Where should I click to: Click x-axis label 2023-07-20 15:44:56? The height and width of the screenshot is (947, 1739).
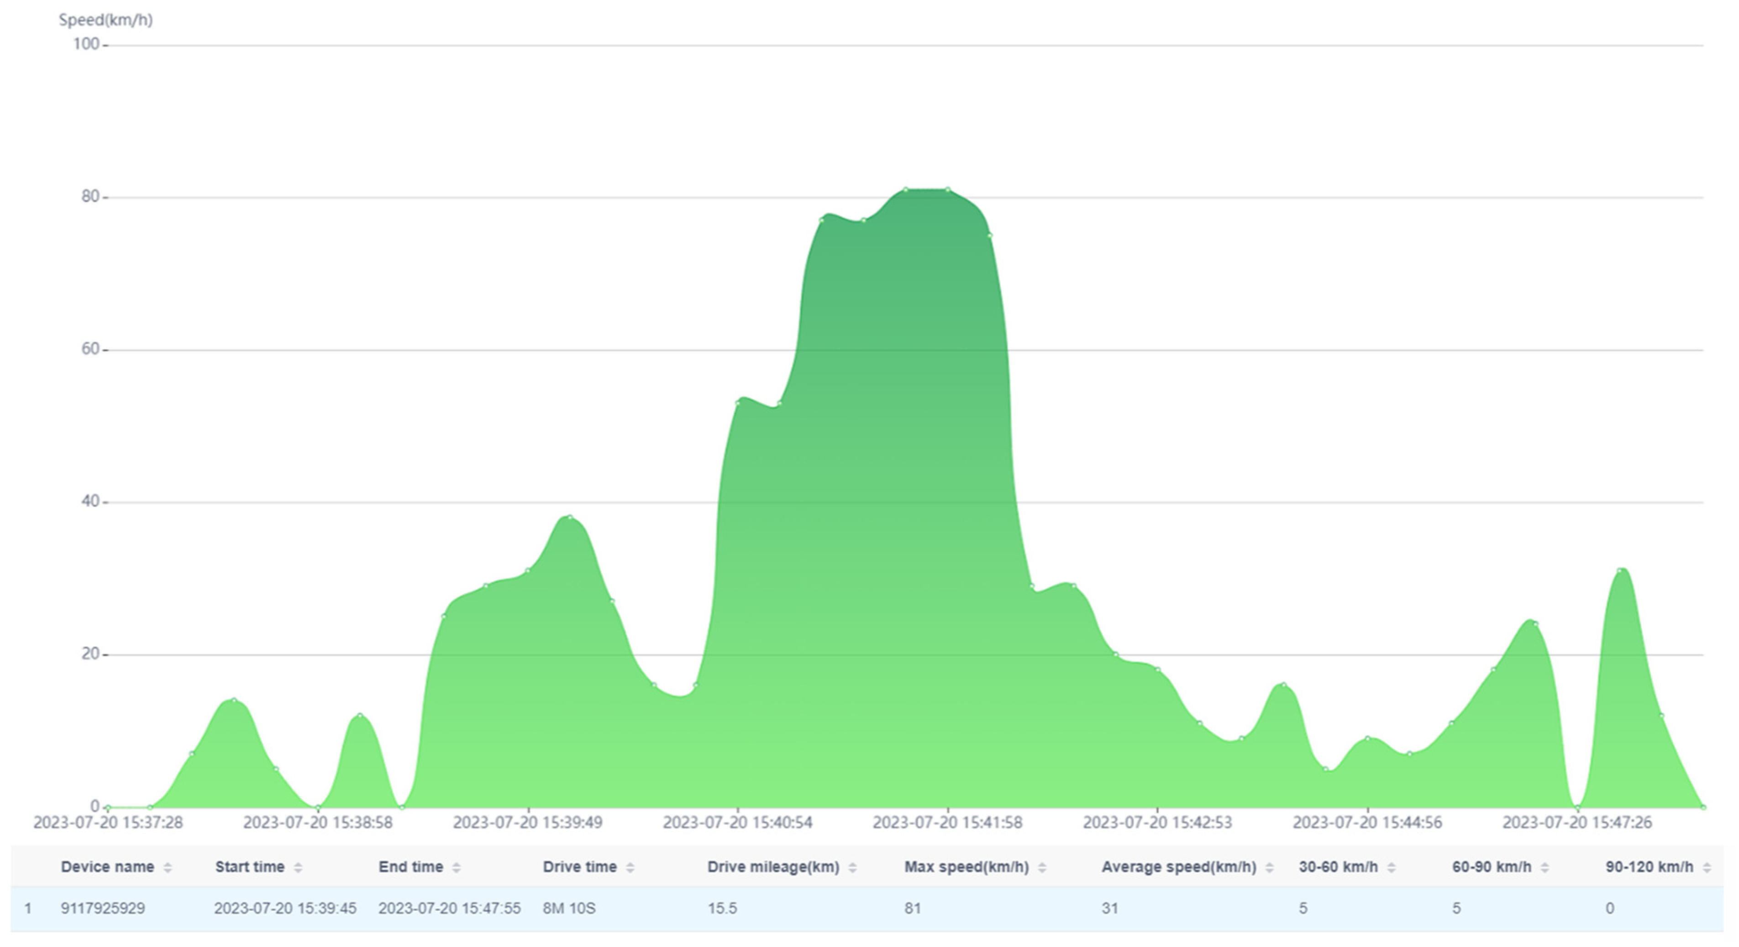point(1367,823)
